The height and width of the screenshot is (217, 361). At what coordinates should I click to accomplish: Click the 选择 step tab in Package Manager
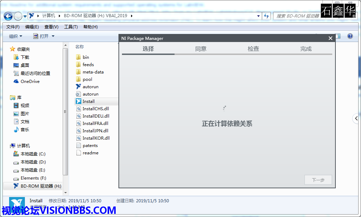(x=148, y=49)
